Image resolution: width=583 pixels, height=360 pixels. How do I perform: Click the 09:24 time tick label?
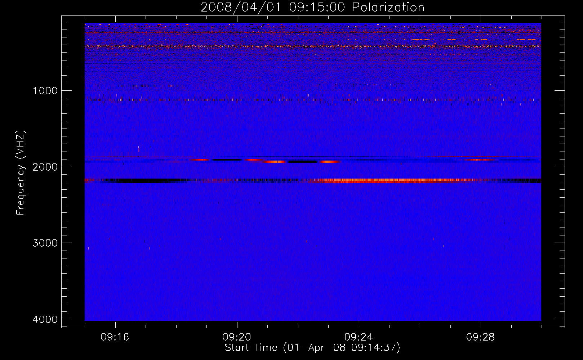coord(359,337)
